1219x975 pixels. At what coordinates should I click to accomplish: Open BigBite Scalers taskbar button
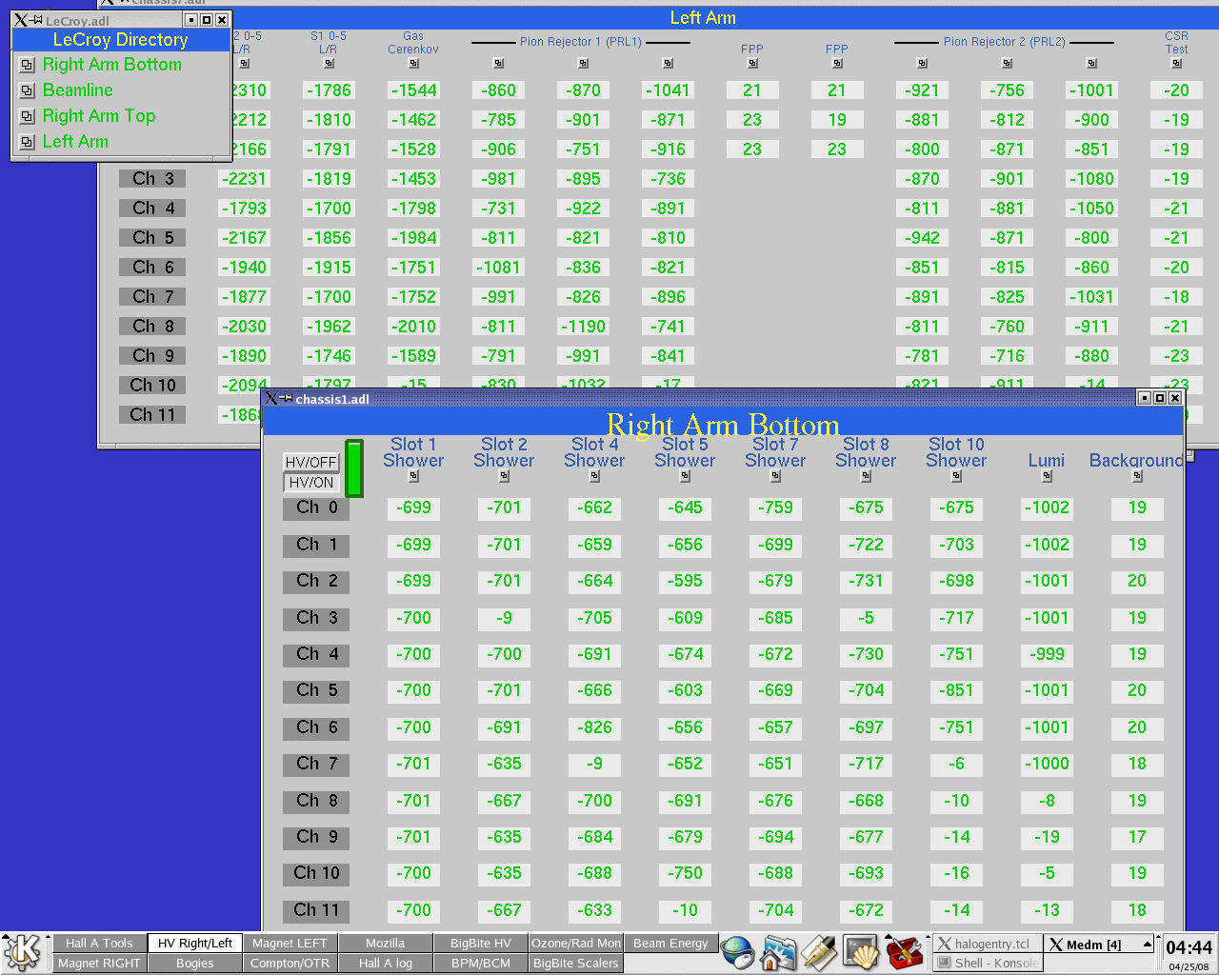tap(575, 964)
